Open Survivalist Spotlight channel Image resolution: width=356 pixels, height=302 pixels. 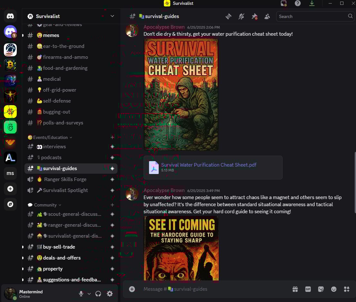71,190
